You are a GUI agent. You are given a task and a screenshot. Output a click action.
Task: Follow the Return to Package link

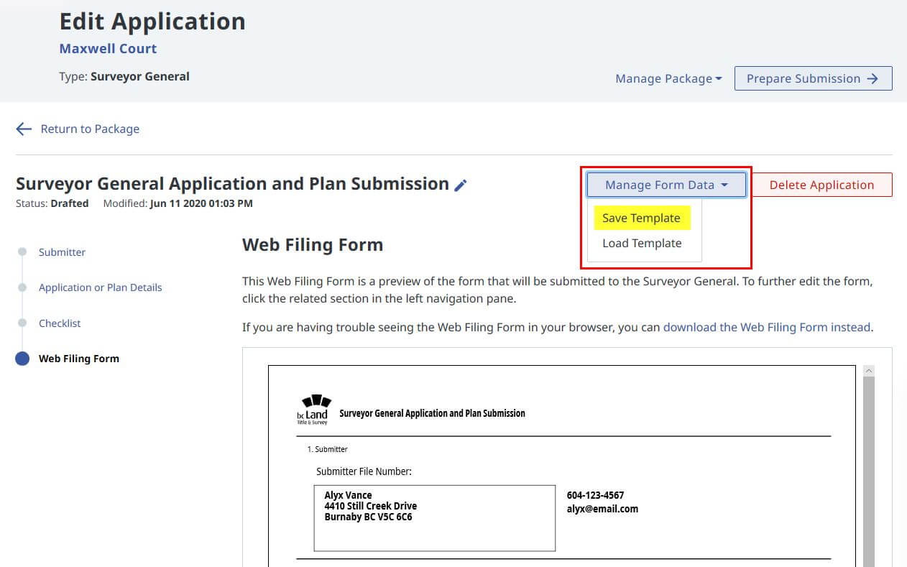tap(90, 129)
